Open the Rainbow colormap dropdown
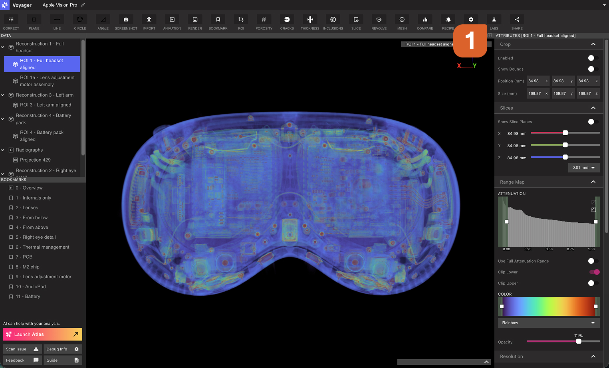The image size is (609, 368). click(549, 323)
